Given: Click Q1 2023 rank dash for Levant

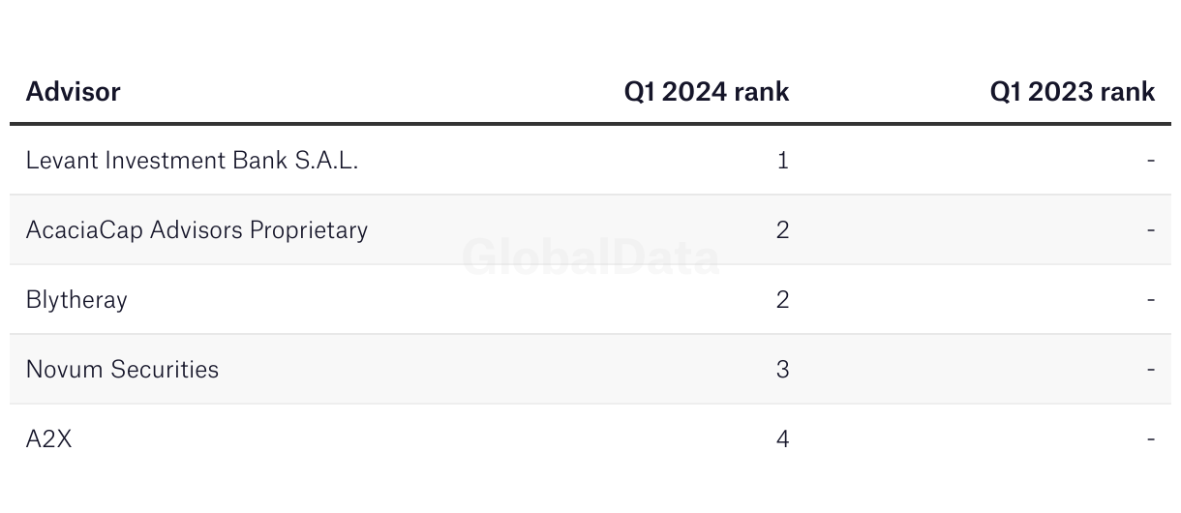Looking at the screenshot, I should (x=1151, y=161).
